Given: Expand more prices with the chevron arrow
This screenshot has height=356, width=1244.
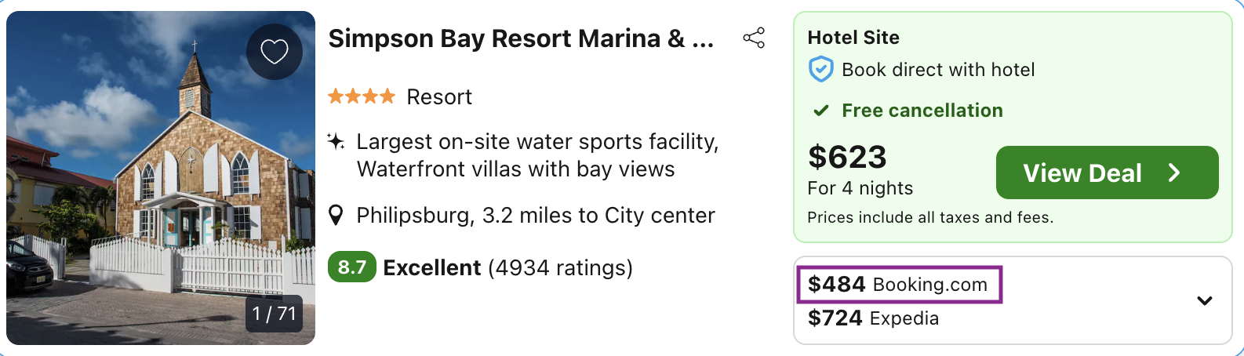Looking at the screenshot, I should coord(1205,300).
